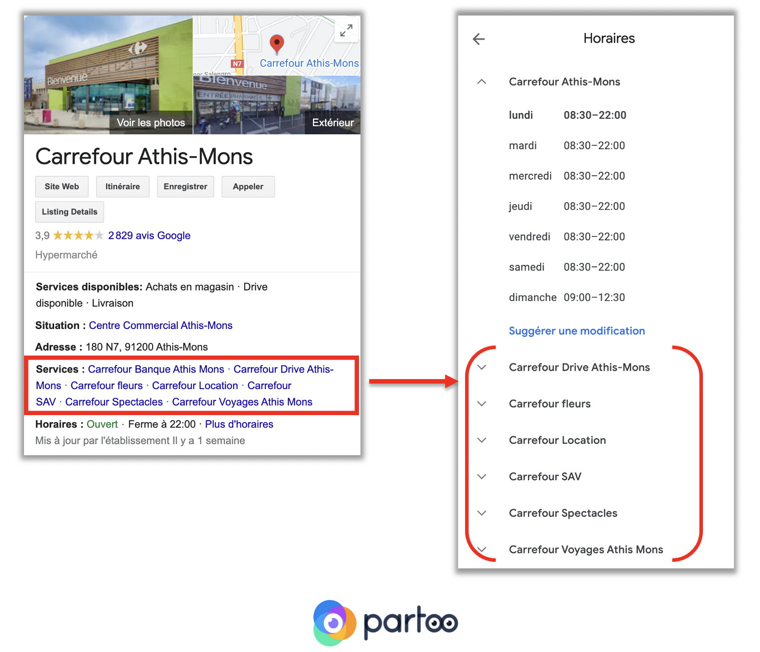
Task: Click the Carrefour Athis-Mons title heading
Action: click(144, 156)
